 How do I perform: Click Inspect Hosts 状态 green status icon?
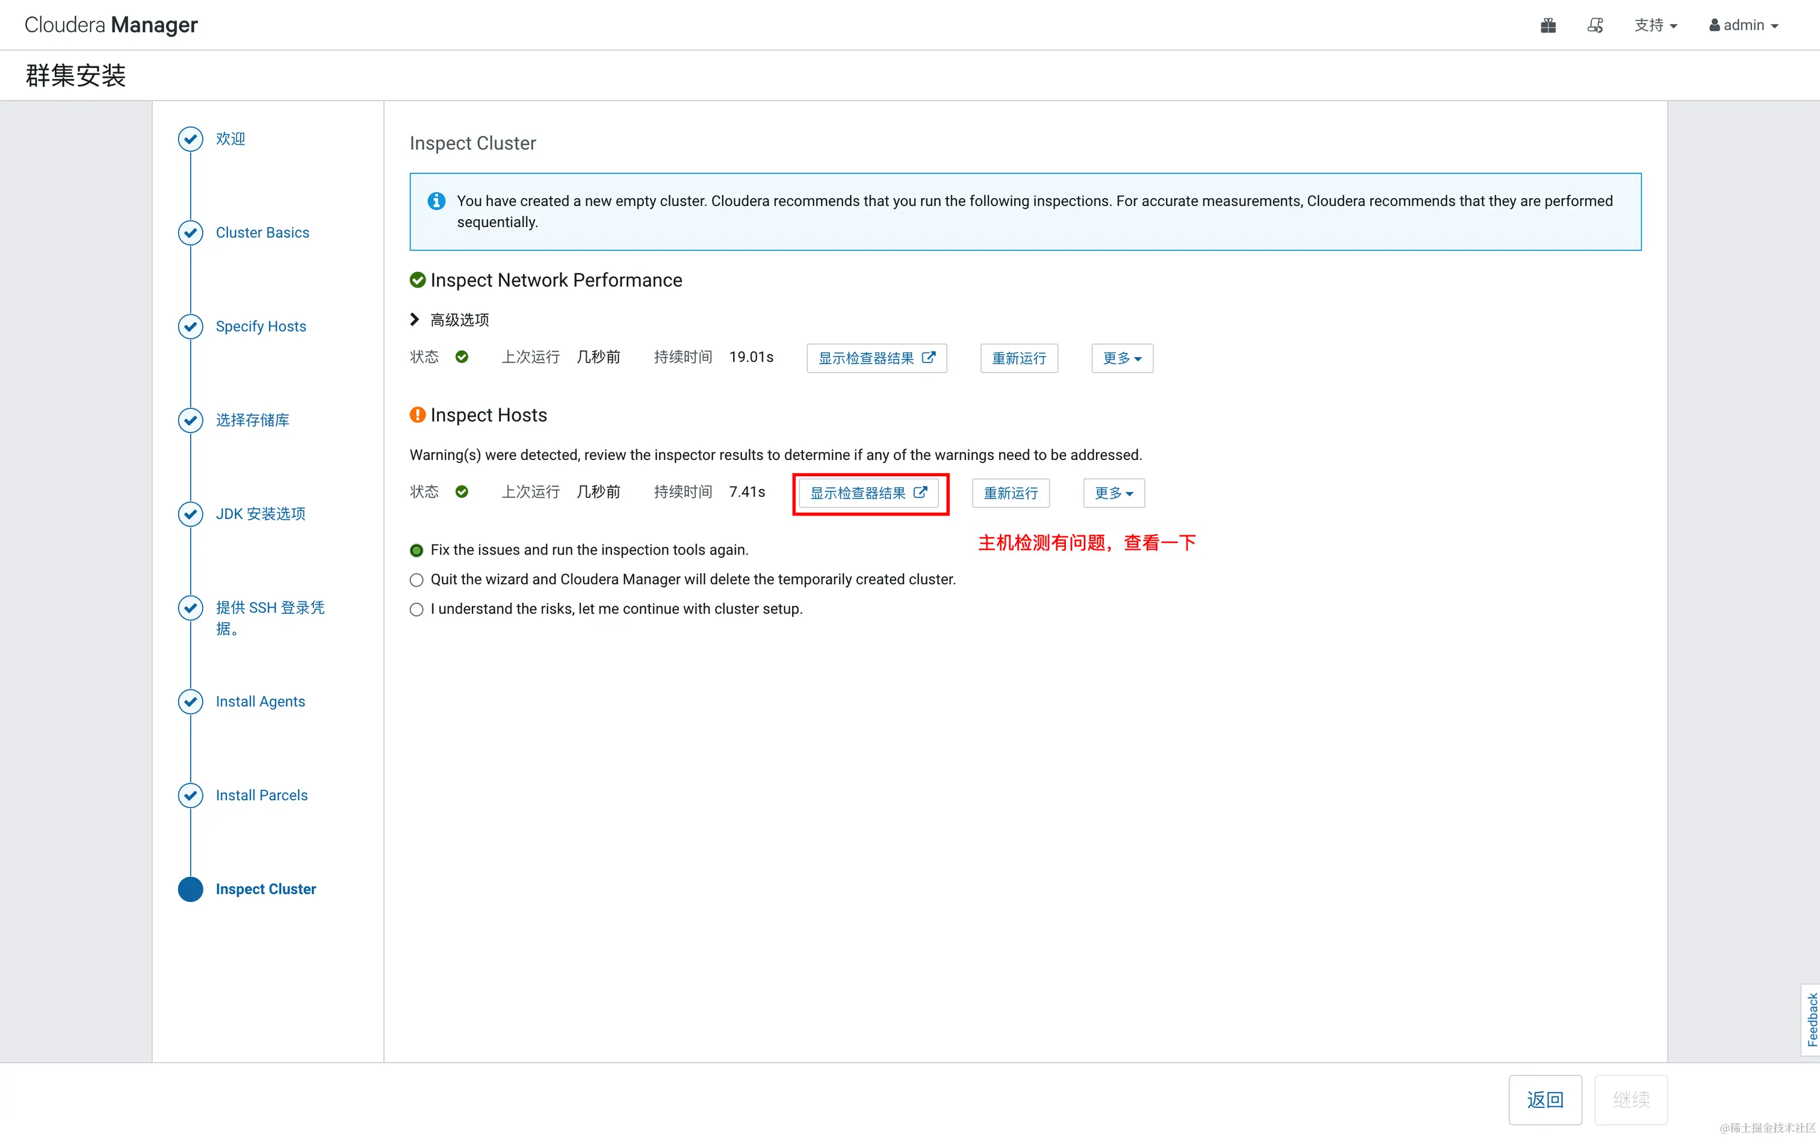pos(462,491)
